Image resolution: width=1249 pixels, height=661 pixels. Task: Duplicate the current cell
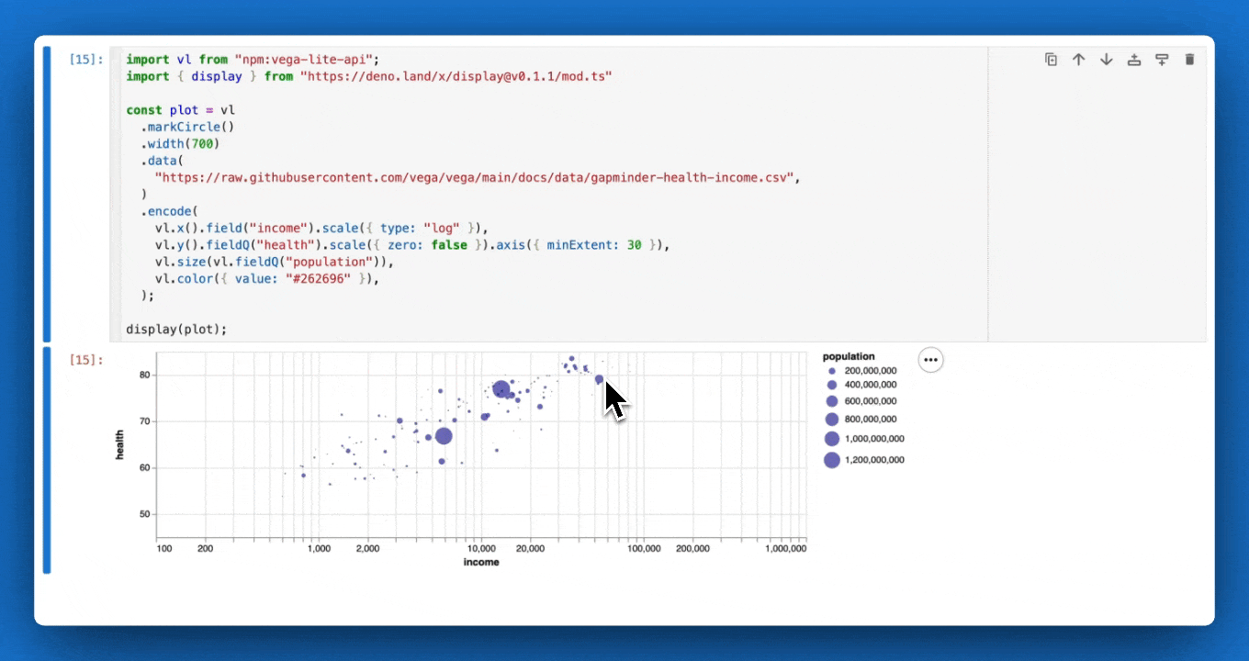click(1051, 59)
